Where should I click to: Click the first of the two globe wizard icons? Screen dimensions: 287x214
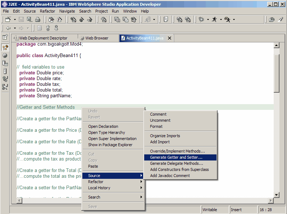[179, 19]
